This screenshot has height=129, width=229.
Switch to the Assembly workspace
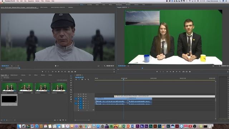(x=89, y=5)
